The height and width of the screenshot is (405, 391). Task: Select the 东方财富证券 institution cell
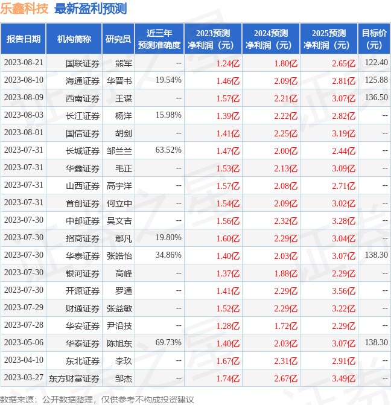(x=74, y=378)
